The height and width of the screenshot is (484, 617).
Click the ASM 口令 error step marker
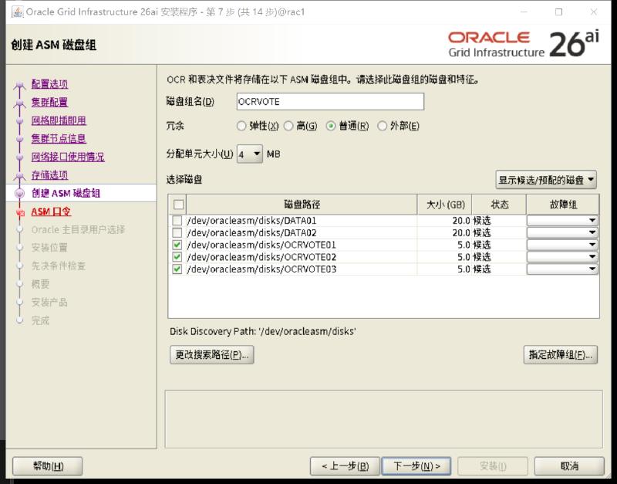tap(20, 212)
